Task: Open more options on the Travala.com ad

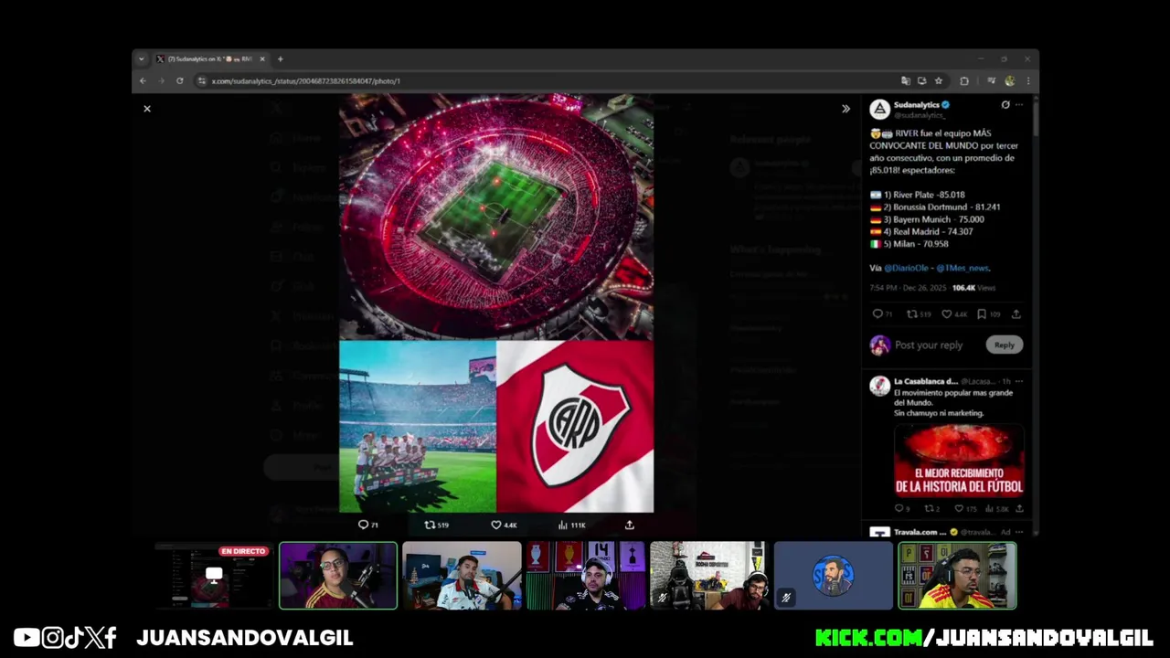Action: (x=1019, y=532)
